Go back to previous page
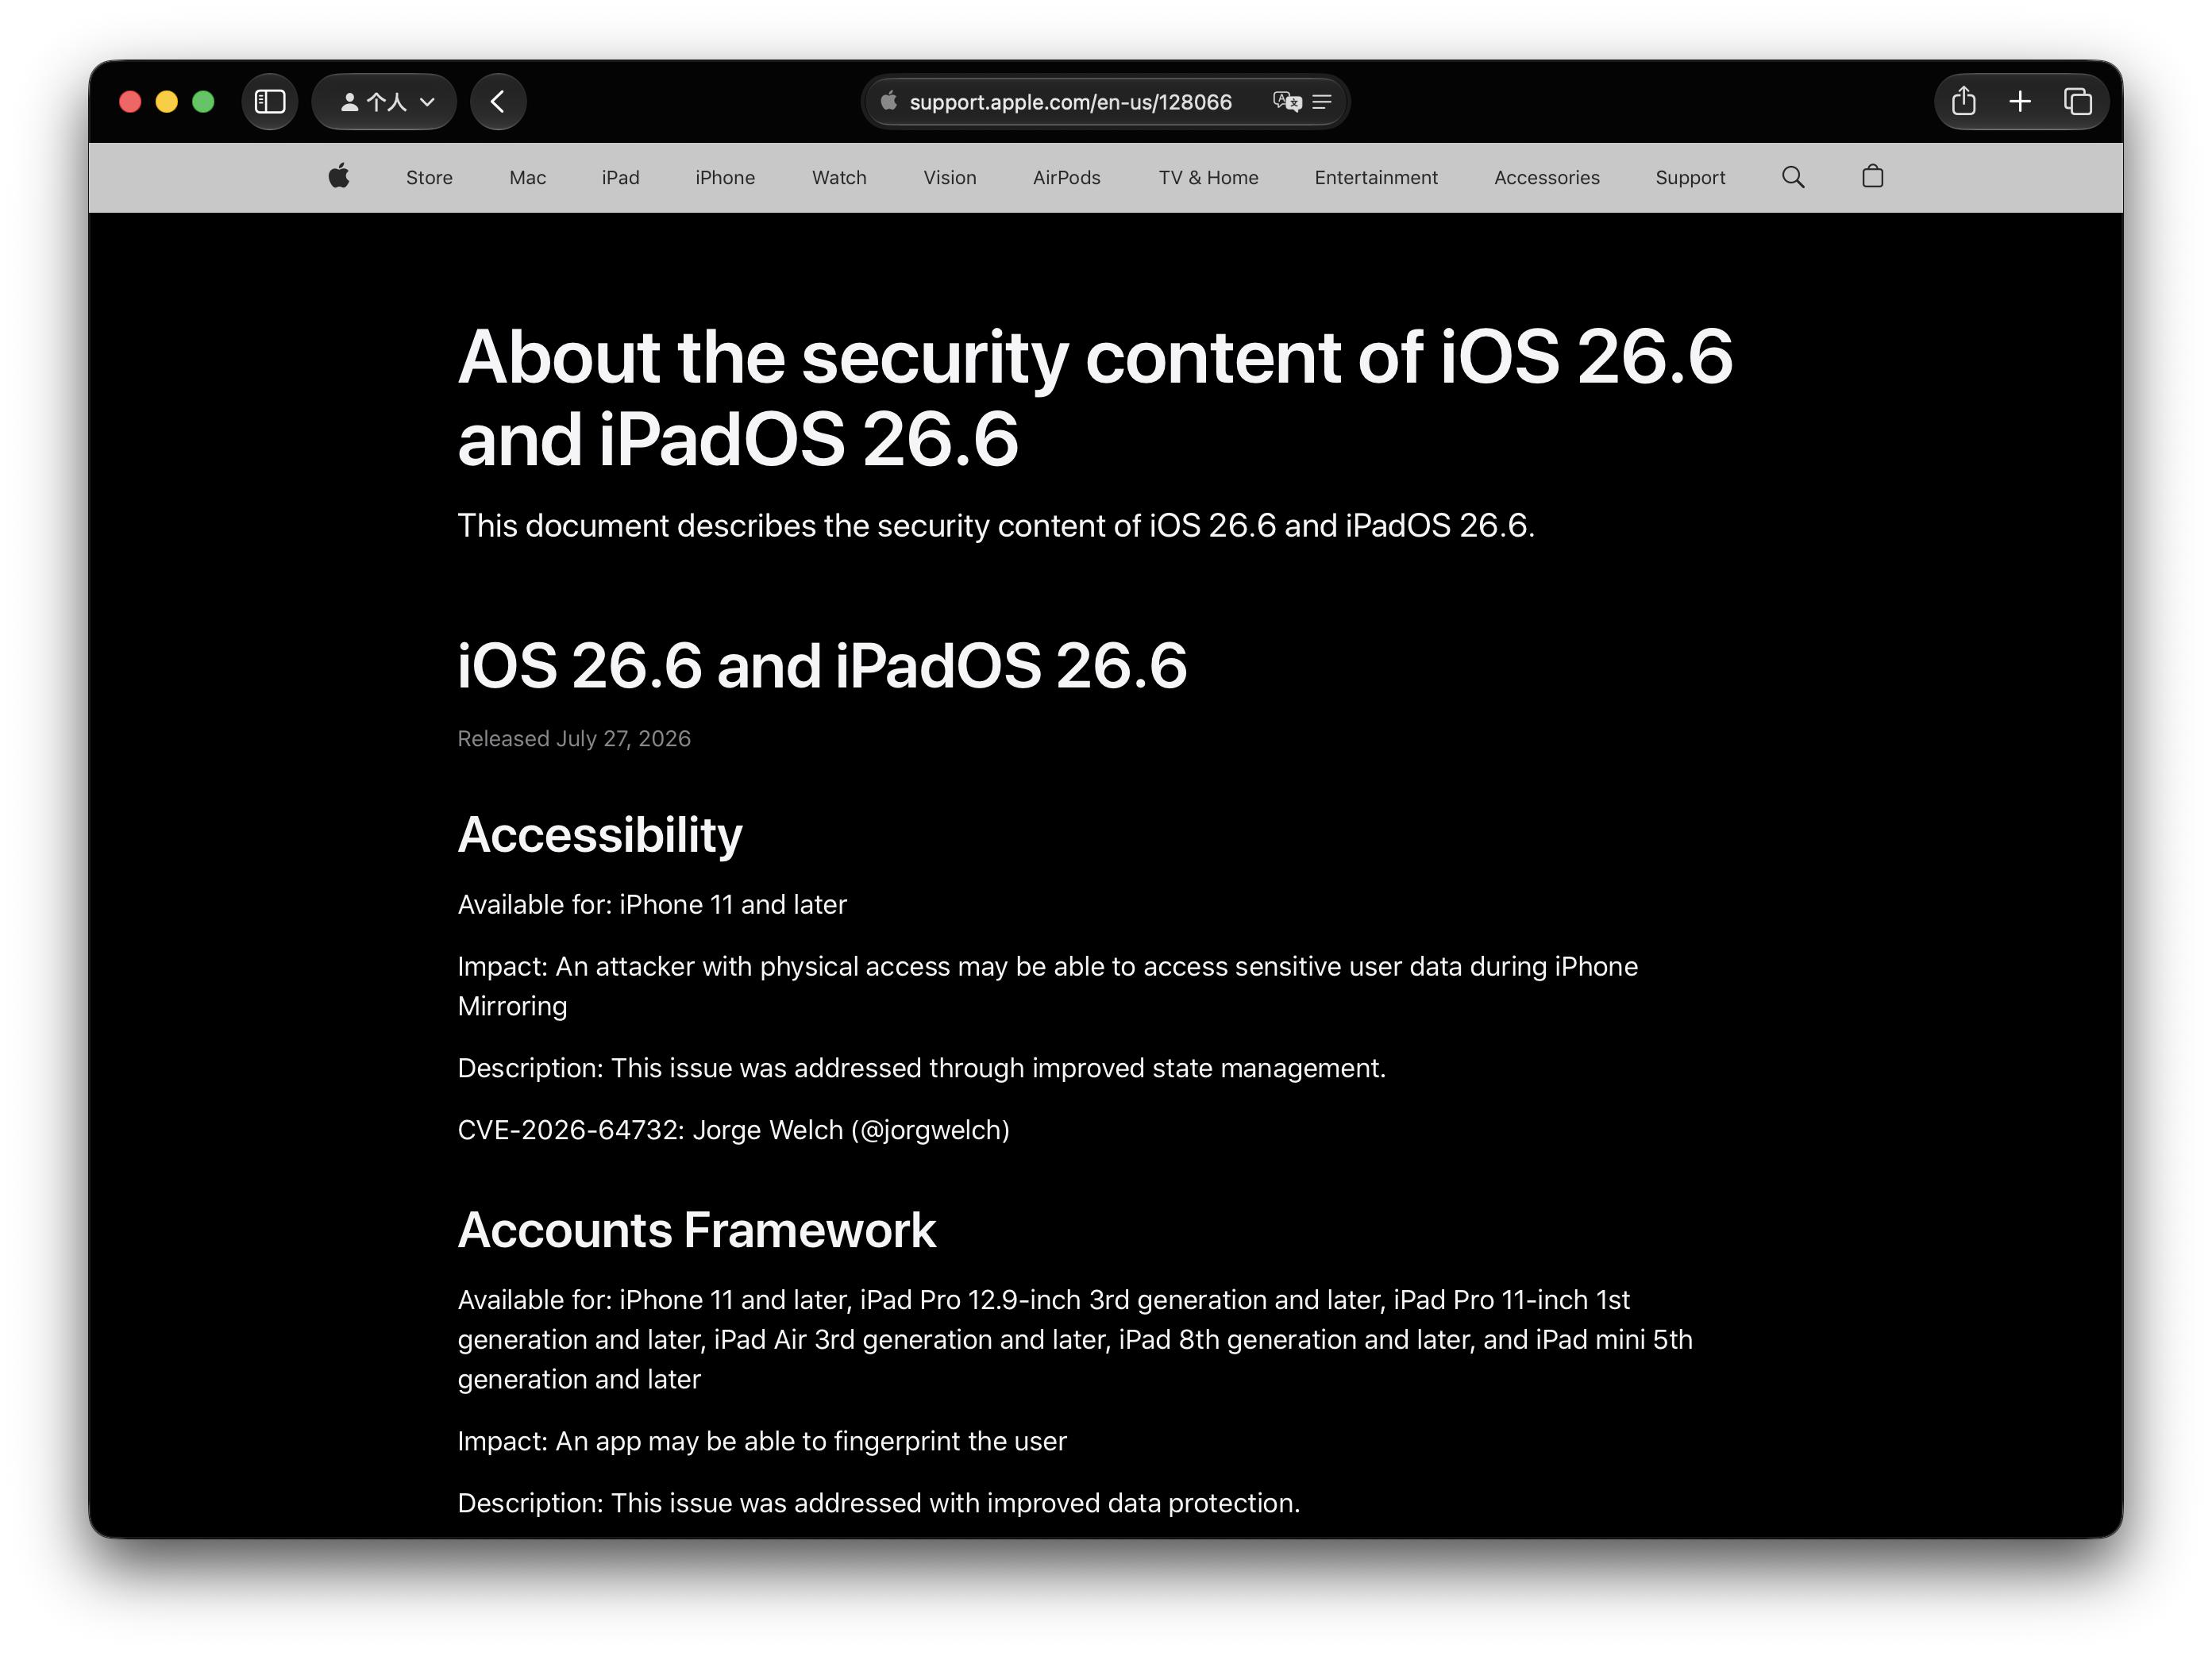 click(498, 102)
